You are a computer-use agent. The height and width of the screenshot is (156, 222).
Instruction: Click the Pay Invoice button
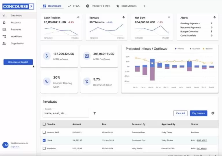(x=199, y=113)
